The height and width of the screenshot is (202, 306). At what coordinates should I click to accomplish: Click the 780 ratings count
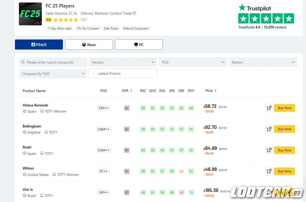pos(83,20)
